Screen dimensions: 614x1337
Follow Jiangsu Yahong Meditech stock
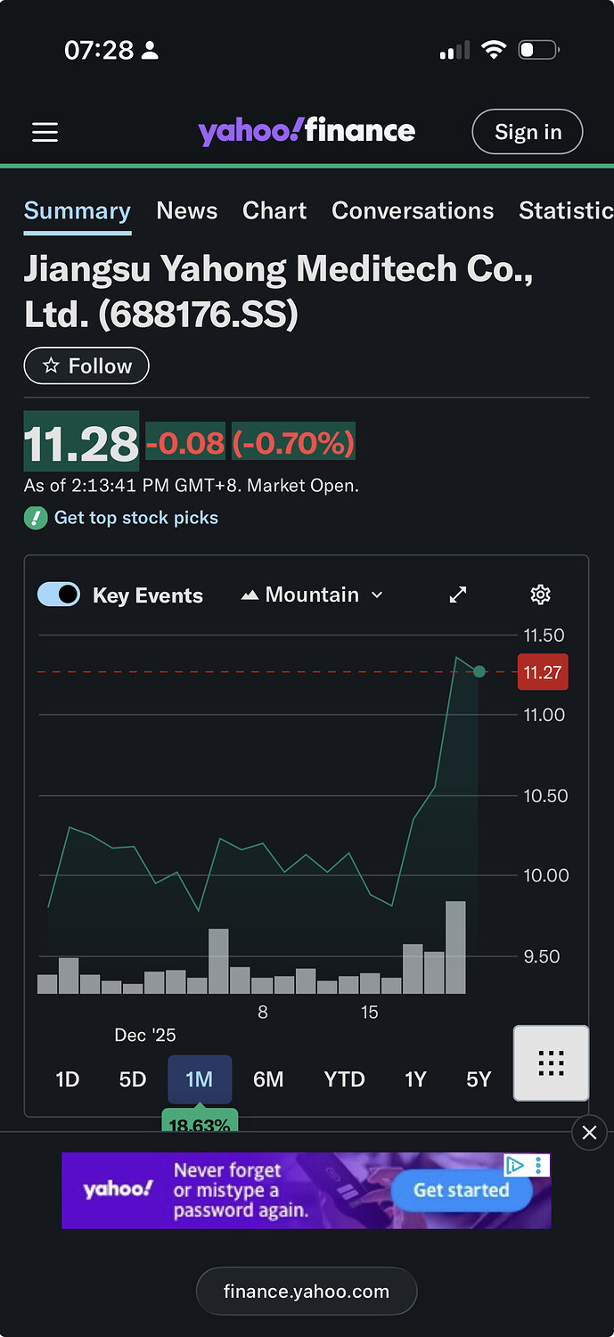(86, 365)
